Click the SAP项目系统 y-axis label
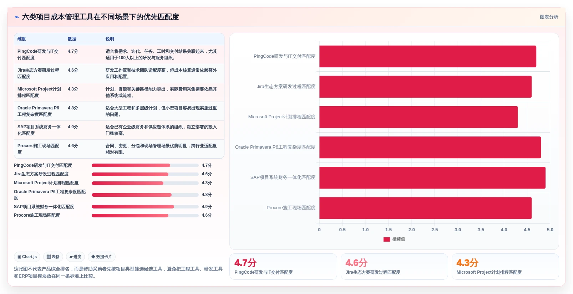The width and height of the screenshot is (573, 294). click(x=283, y=177)
